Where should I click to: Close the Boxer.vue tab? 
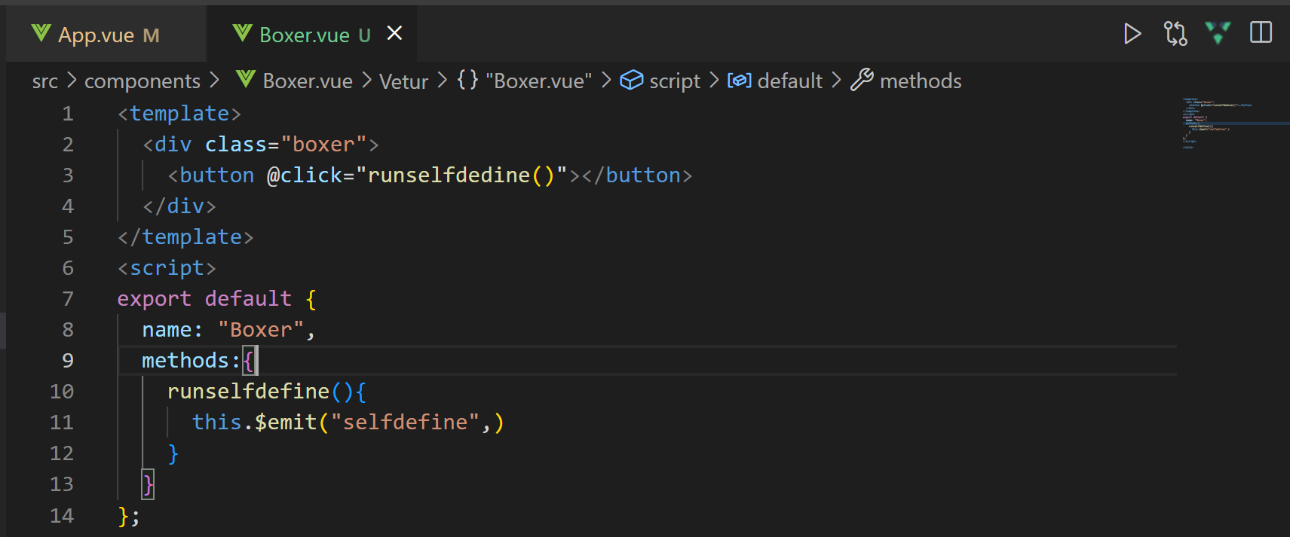pyautogui.click(x=394, y=33)
